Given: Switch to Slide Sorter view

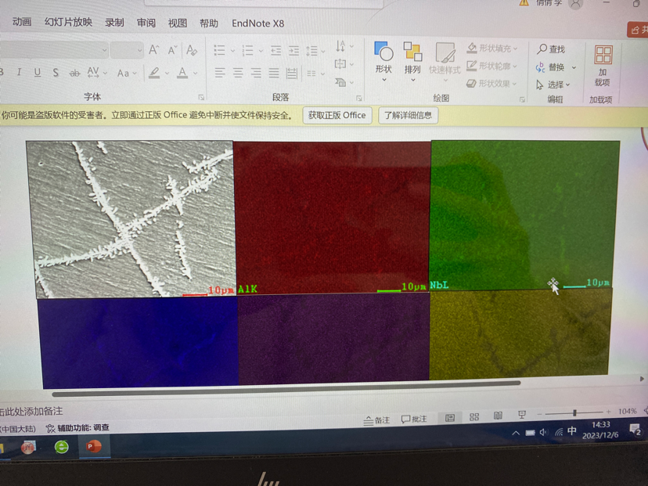Looking at the screenshot, I should (474, 418).
